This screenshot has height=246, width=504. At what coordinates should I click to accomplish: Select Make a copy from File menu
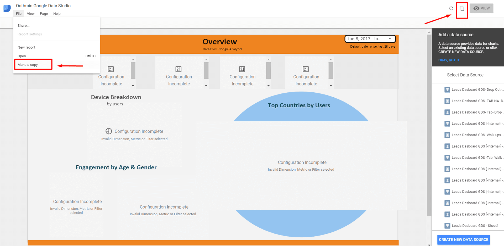point(29,65)
